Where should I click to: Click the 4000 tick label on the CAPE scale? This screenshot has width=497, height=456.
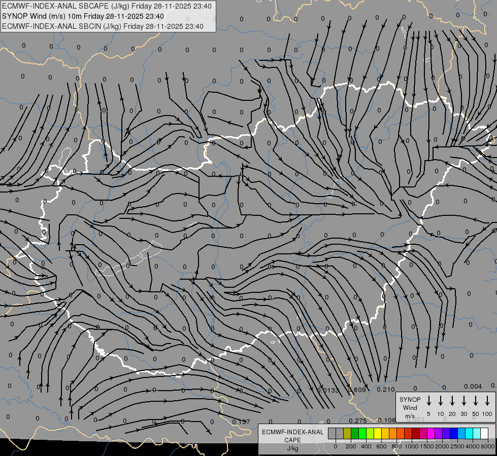(x=473, y=446)
